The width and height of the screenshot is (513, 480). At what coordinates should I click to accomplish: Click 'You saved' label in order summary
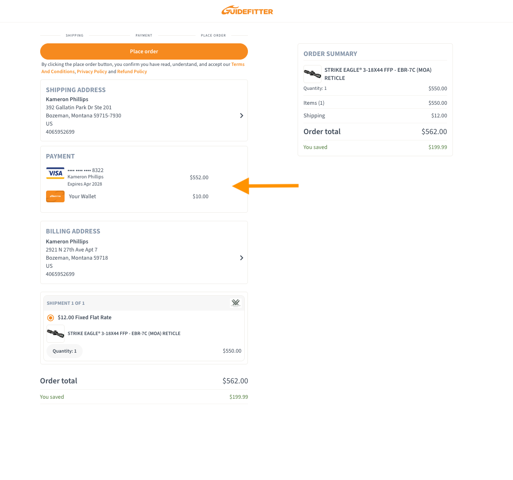click(315, 147)
